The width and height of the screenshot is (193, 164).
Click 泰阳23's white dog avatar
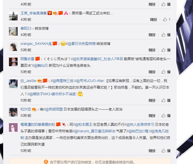13,31
